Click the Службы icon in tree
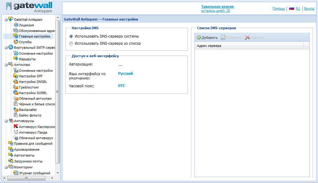The height and width of the screenshot is (183, 318). [16, 42]
